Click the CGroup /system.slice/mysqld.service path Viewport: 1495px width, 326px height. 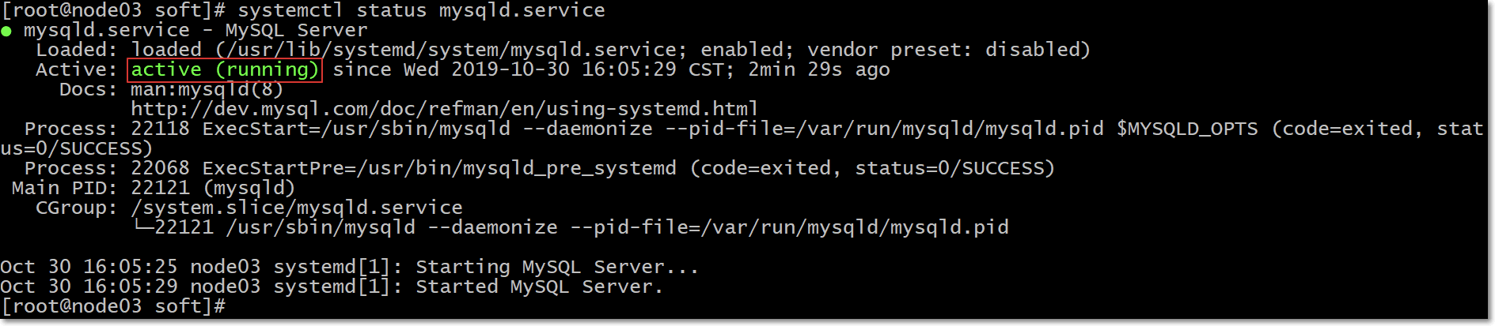pyautogui.click(x=297, y=208)
